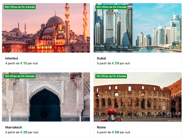Click "À partir de" text under Rome

[104, 132]
